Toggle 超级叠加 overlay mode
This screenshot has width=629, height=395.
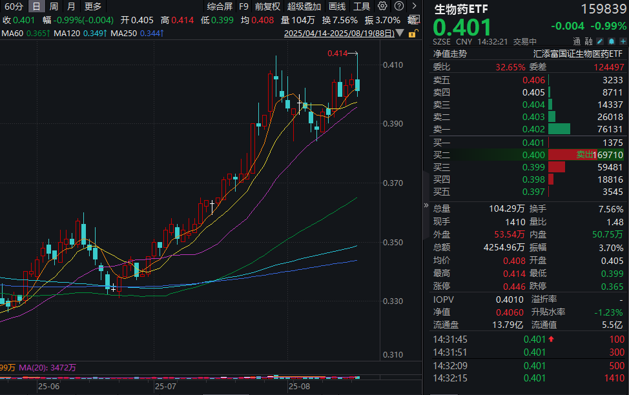pos(304,6)
